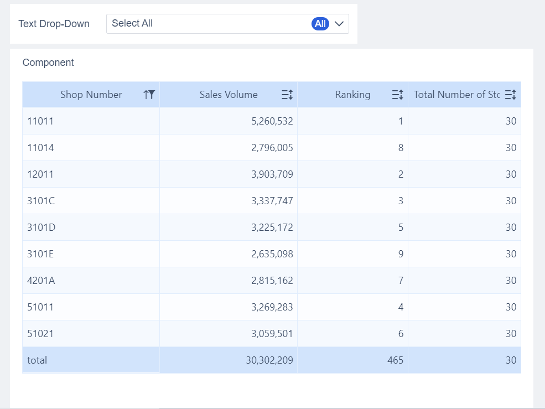
Task: Click the blue All badge in dropdown
Action: click(x=320, y=24)
